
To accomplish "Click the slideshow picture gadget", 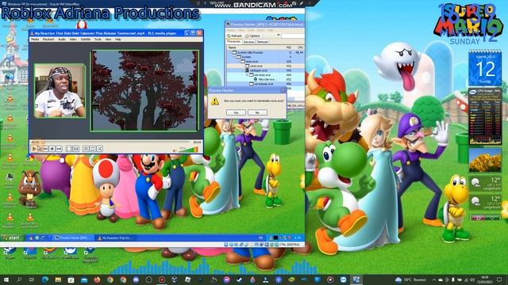I will click(x=485, y=160).
